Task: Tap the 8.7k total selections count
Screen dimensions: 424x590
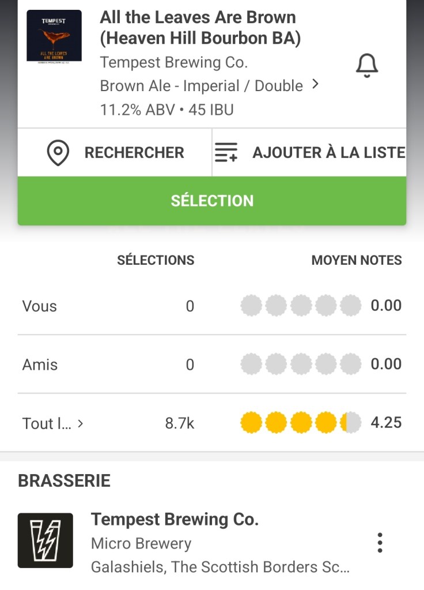Action: [x=179, y=423]
